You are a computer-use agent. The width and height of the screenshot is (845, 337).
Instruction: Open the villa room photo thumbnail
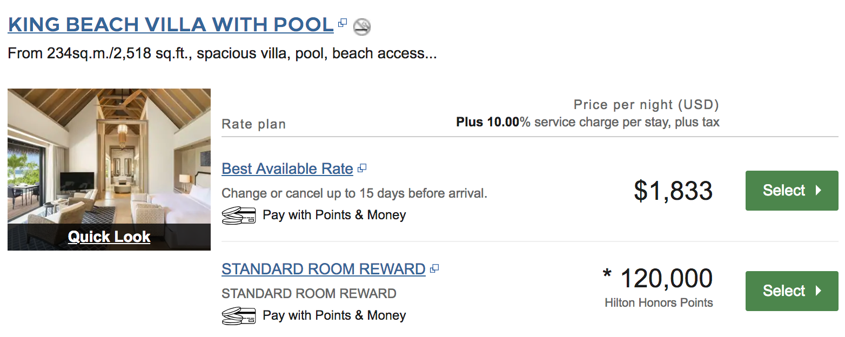coord(109,157)
